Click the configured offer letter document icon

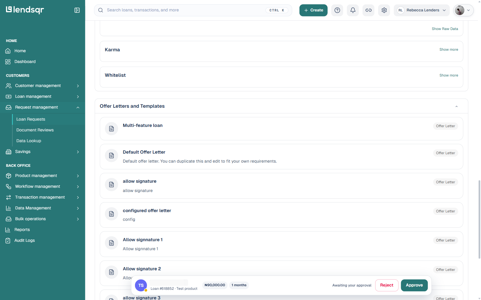coord(112,214)
